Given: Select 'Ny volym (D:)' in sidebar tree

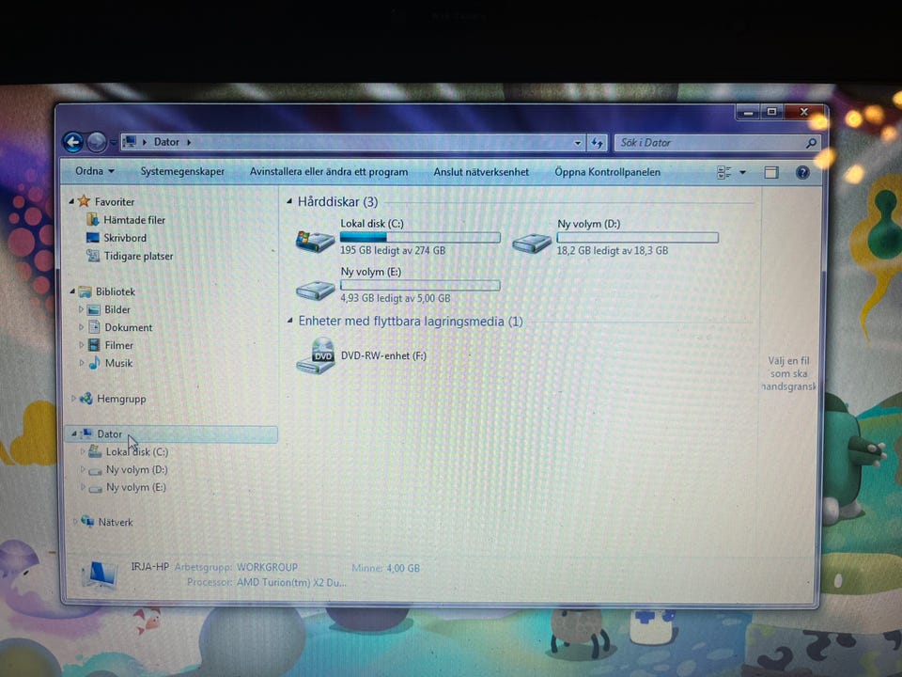Looking at the screenshot, I should click(137, 470).
